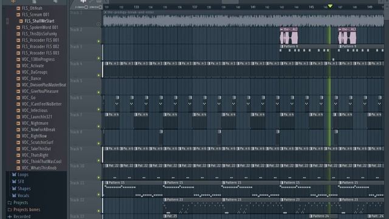Mute Track 8 in the playlist
The height and width of the screenshot is (219, 389).
point(98,144)
